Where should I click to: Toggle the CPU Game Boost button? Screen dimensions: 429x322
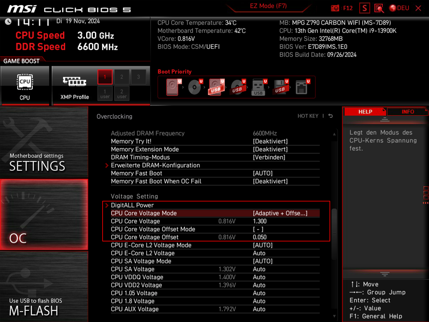coord(25,86)
